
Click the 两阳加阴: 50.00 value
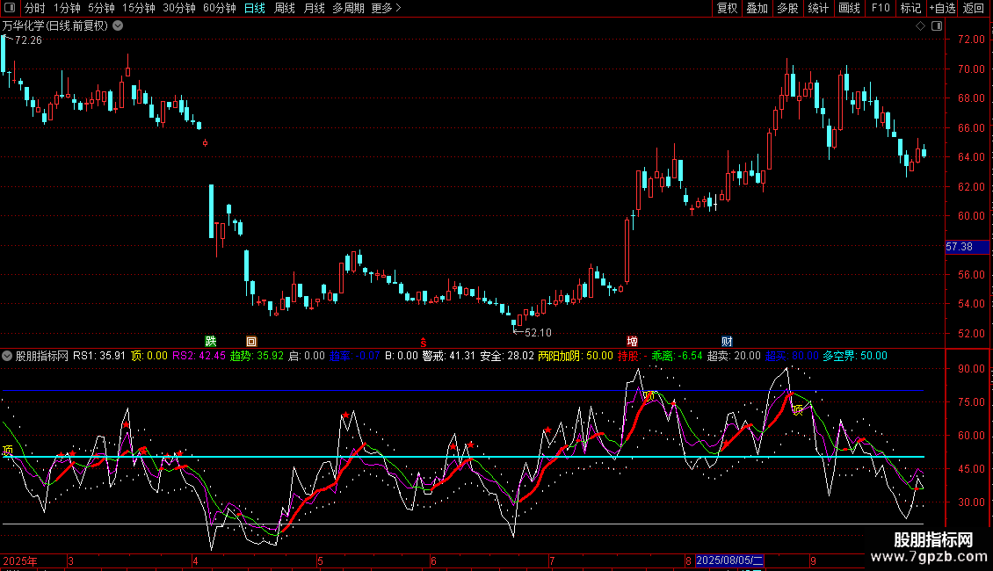(576, 357)
